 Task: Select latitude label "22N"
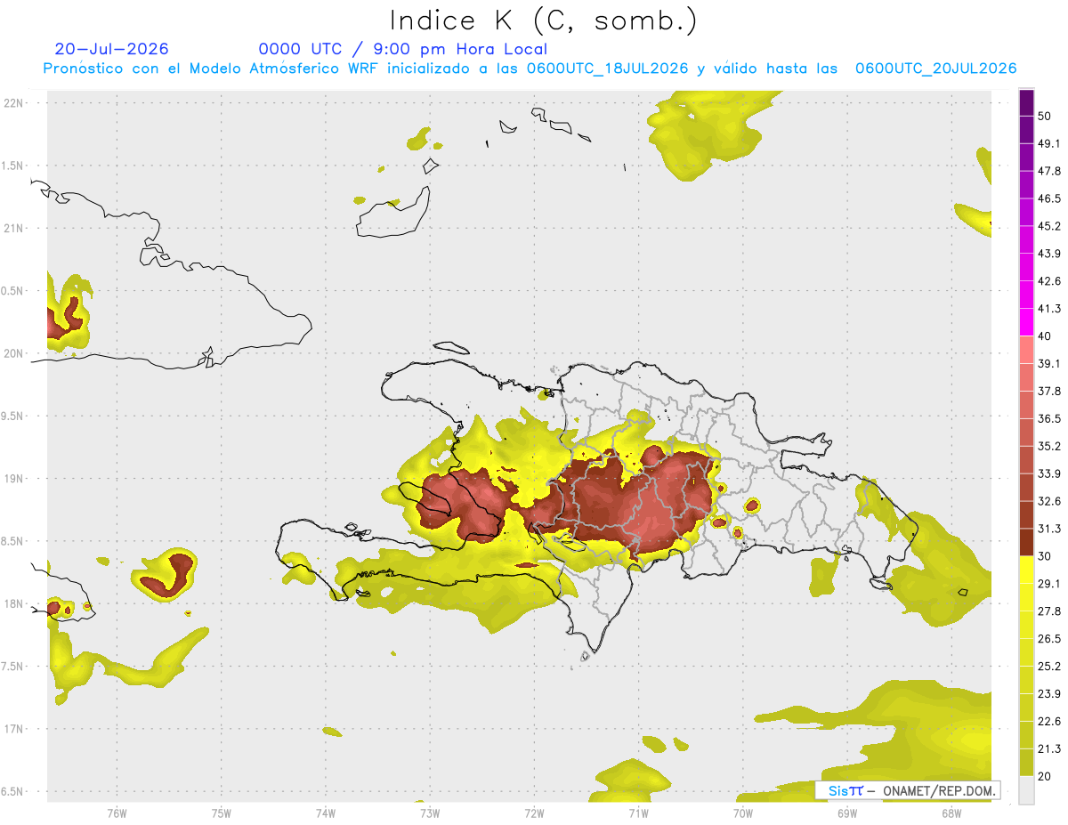coord(13,103)
